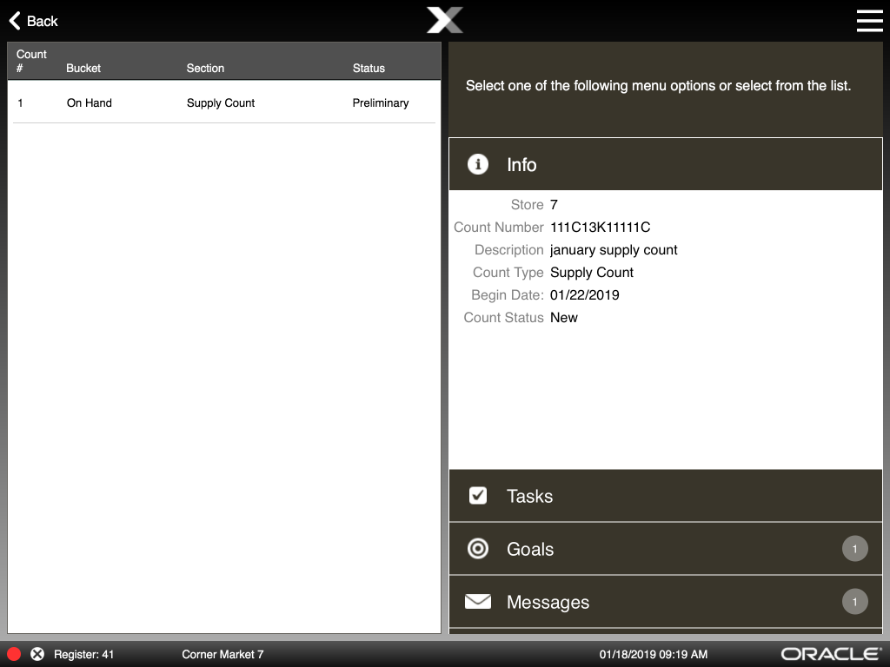890x667 pixels.
Task: Click Count Type value Supply Count
Action: [591, 273]
